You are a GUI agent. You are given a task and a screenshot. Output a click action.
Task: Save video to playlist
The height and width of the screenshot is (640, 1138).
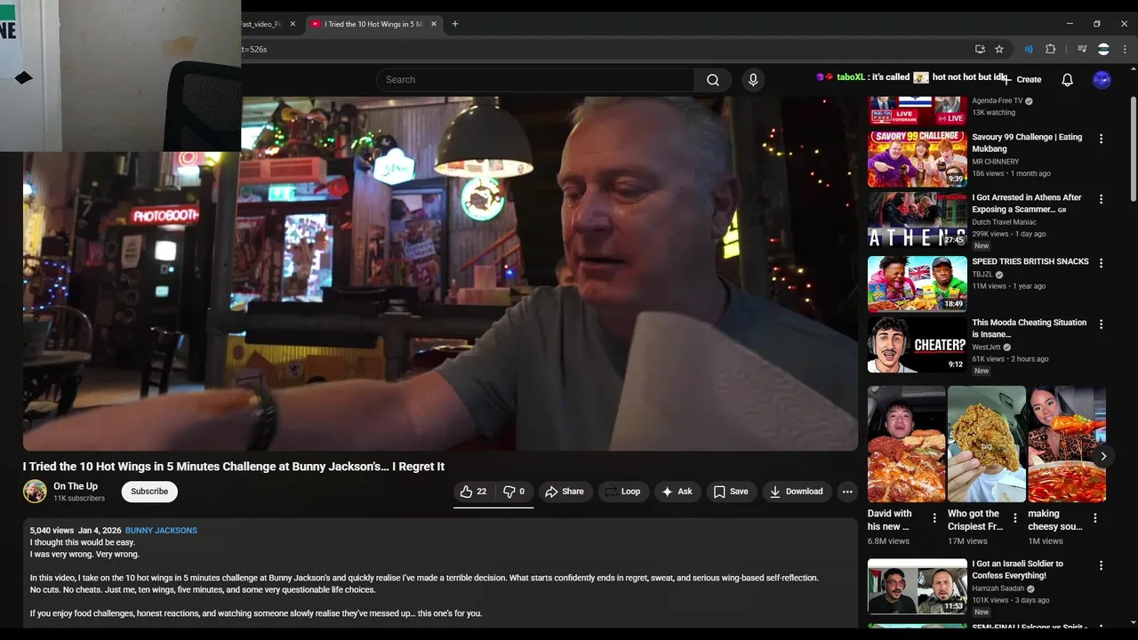coord(731,492)
